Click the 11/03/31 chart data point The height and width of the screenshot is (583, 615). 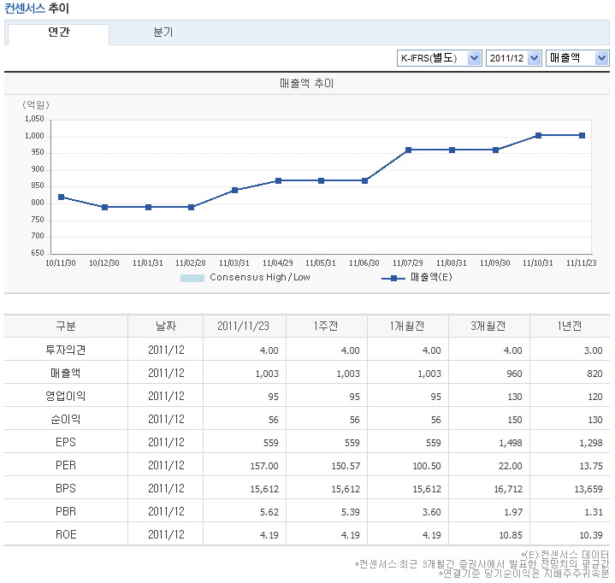click(235, 190)
